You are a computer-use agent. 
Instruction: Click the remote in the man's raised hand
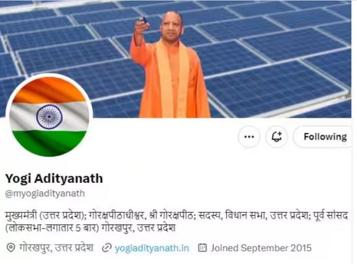[x=143, y=20]
